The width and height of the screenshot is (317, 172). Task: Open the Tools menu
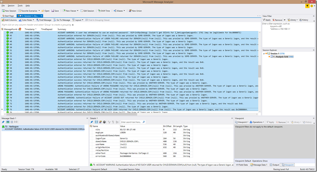[x=20, y=6]
